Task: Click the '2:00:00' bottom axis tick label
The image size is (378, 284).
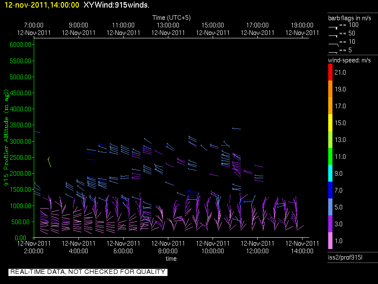Action: point(34,251)
